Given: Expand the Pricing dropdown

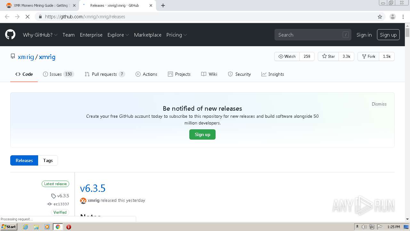Looking at the screenshot, I should tap(176, 35).
